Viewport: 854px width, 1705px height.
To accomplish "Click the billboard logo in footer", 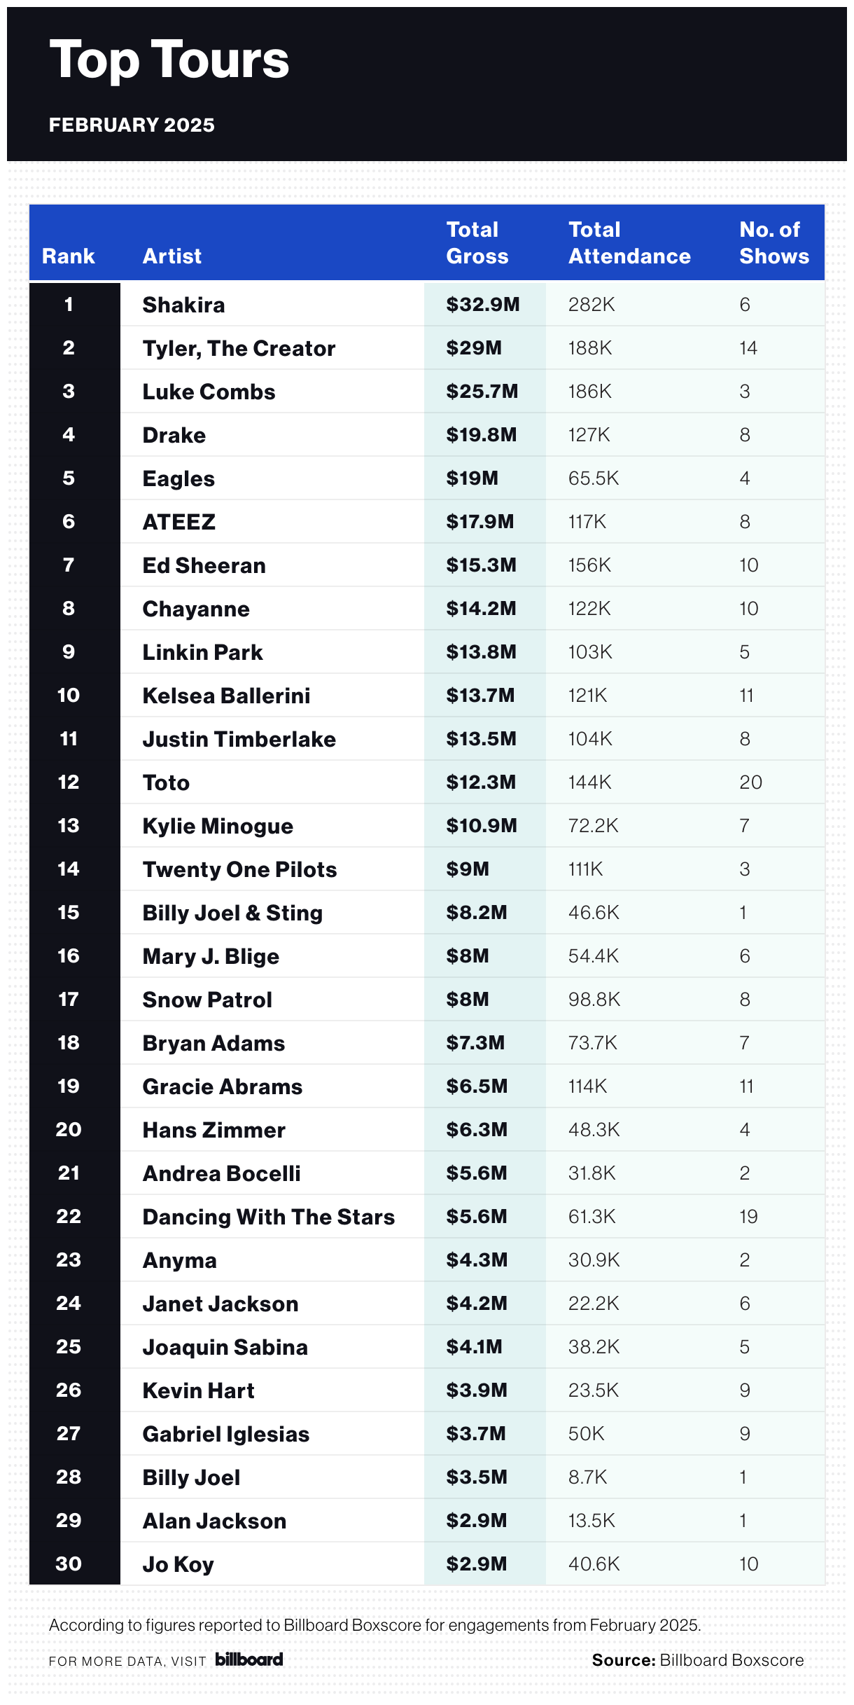I will (x=249, y=1659).
